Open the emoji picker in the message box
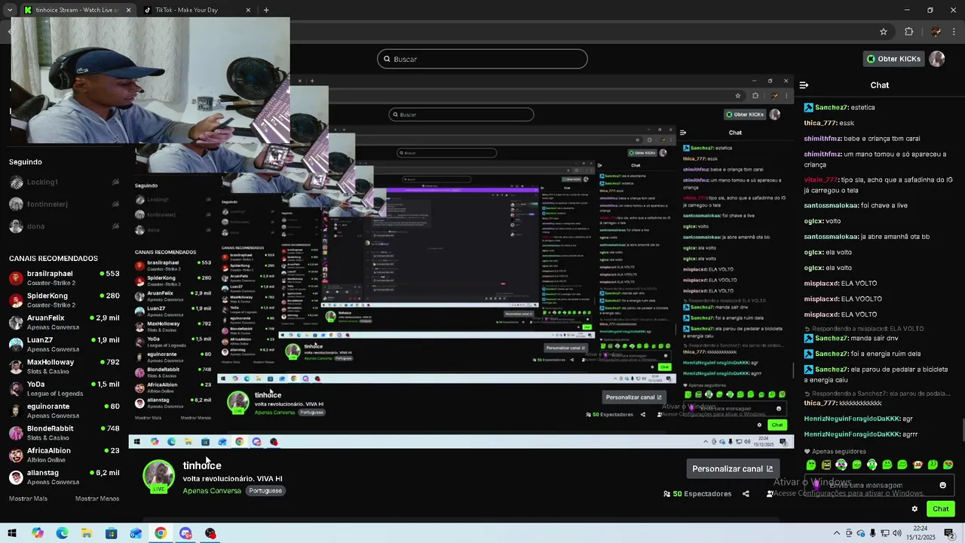 [942, 485]
